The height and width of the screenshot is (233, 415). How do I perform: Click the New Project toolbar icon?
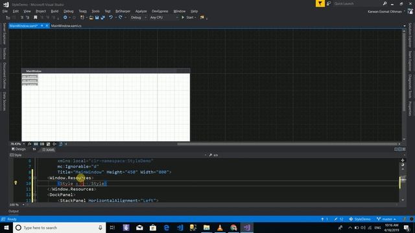(x=82, y=17)
